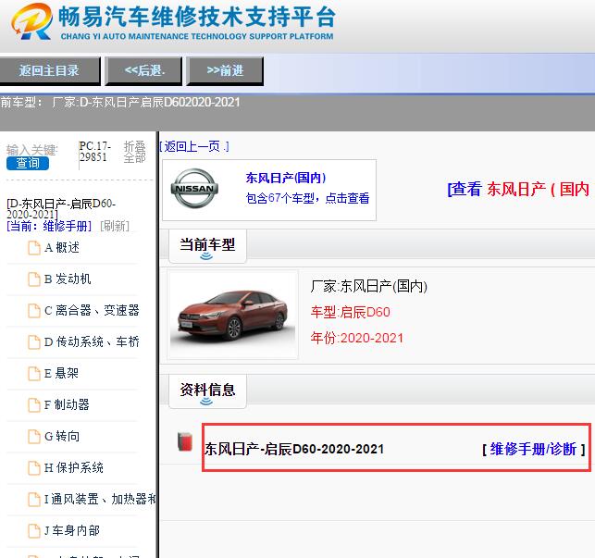
Task: Click 当前：维修手册 link in sidebar
Action: (49, 226)
